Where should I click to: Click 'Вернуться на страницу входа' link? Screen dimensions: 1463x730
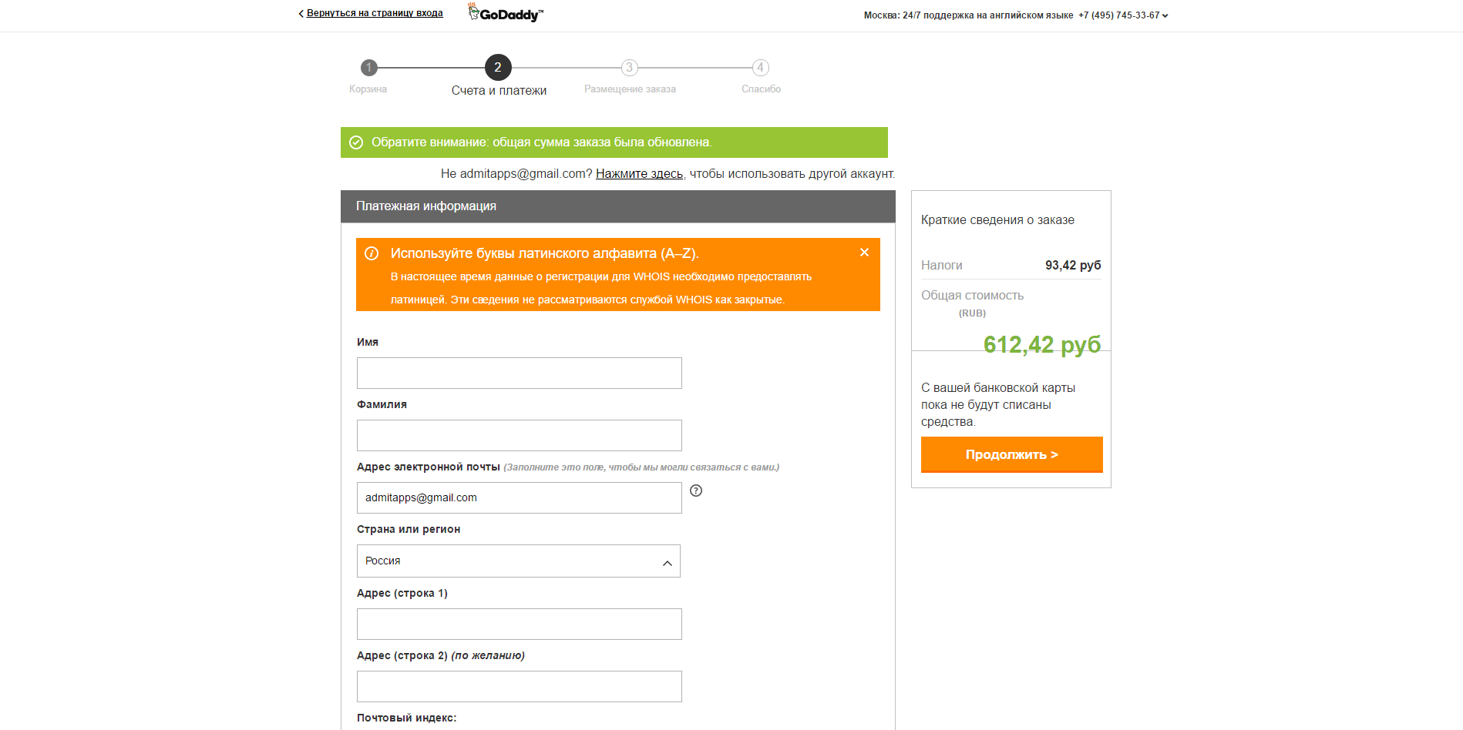[375, 13]
